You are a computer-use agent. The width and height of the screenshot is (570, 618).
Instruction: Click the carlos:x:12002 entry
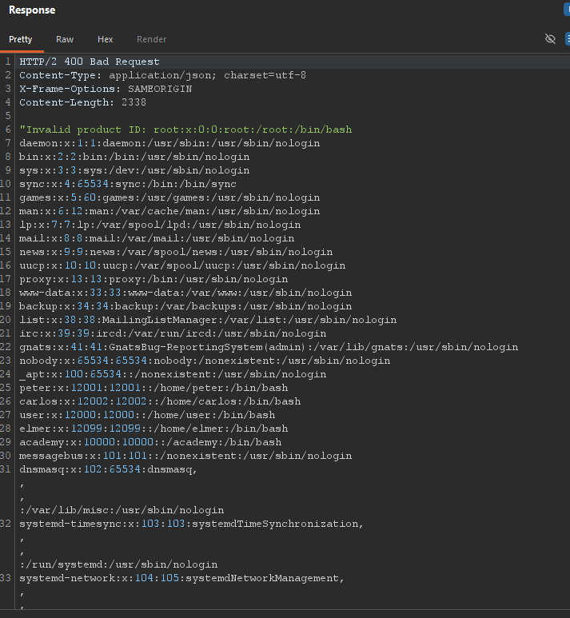pos(160,401)
